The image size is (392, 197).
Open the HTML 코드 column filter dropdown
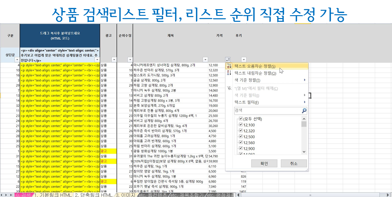[x=97, y=59]
